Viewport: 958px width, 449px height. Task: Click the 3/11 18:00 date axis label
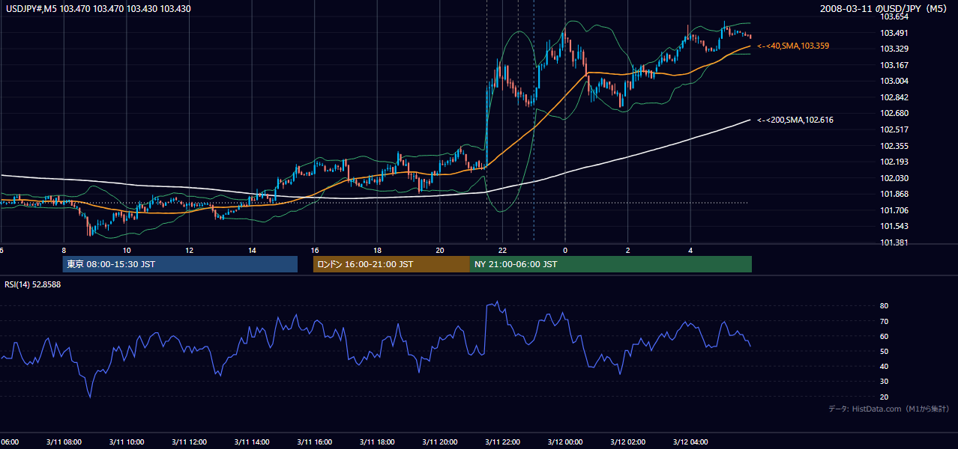click(377, 442)
